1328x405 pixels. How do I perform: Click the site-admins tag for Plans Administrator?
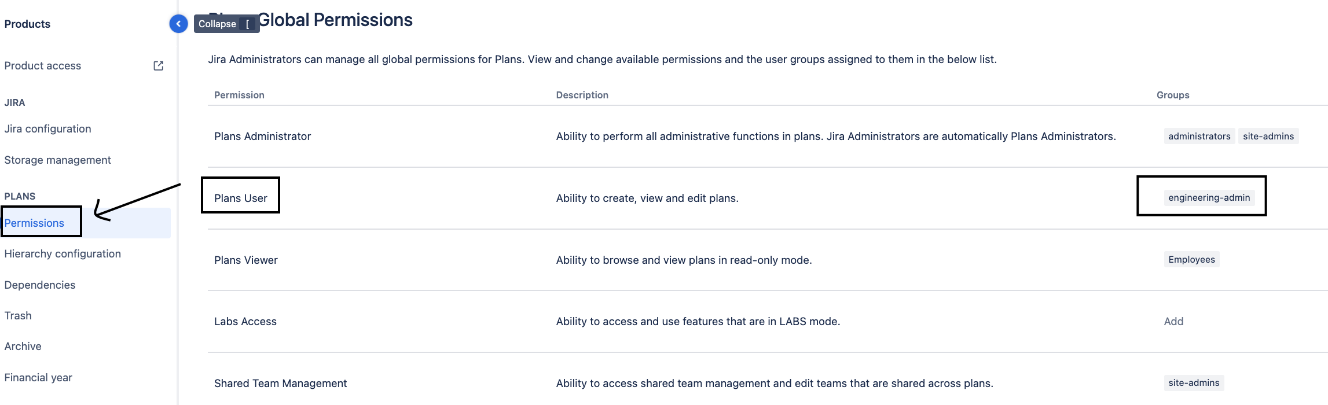(1268, 136)
